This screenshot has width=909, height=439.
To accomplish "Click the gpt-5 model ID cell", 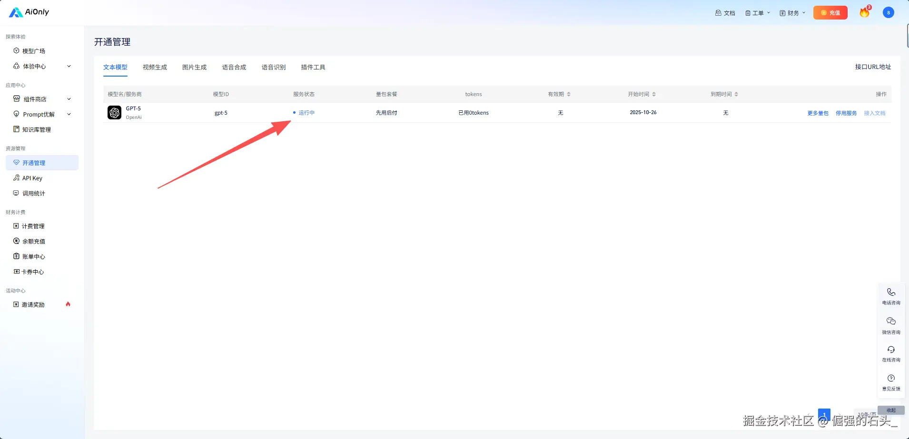I will [x=221, y=113].
